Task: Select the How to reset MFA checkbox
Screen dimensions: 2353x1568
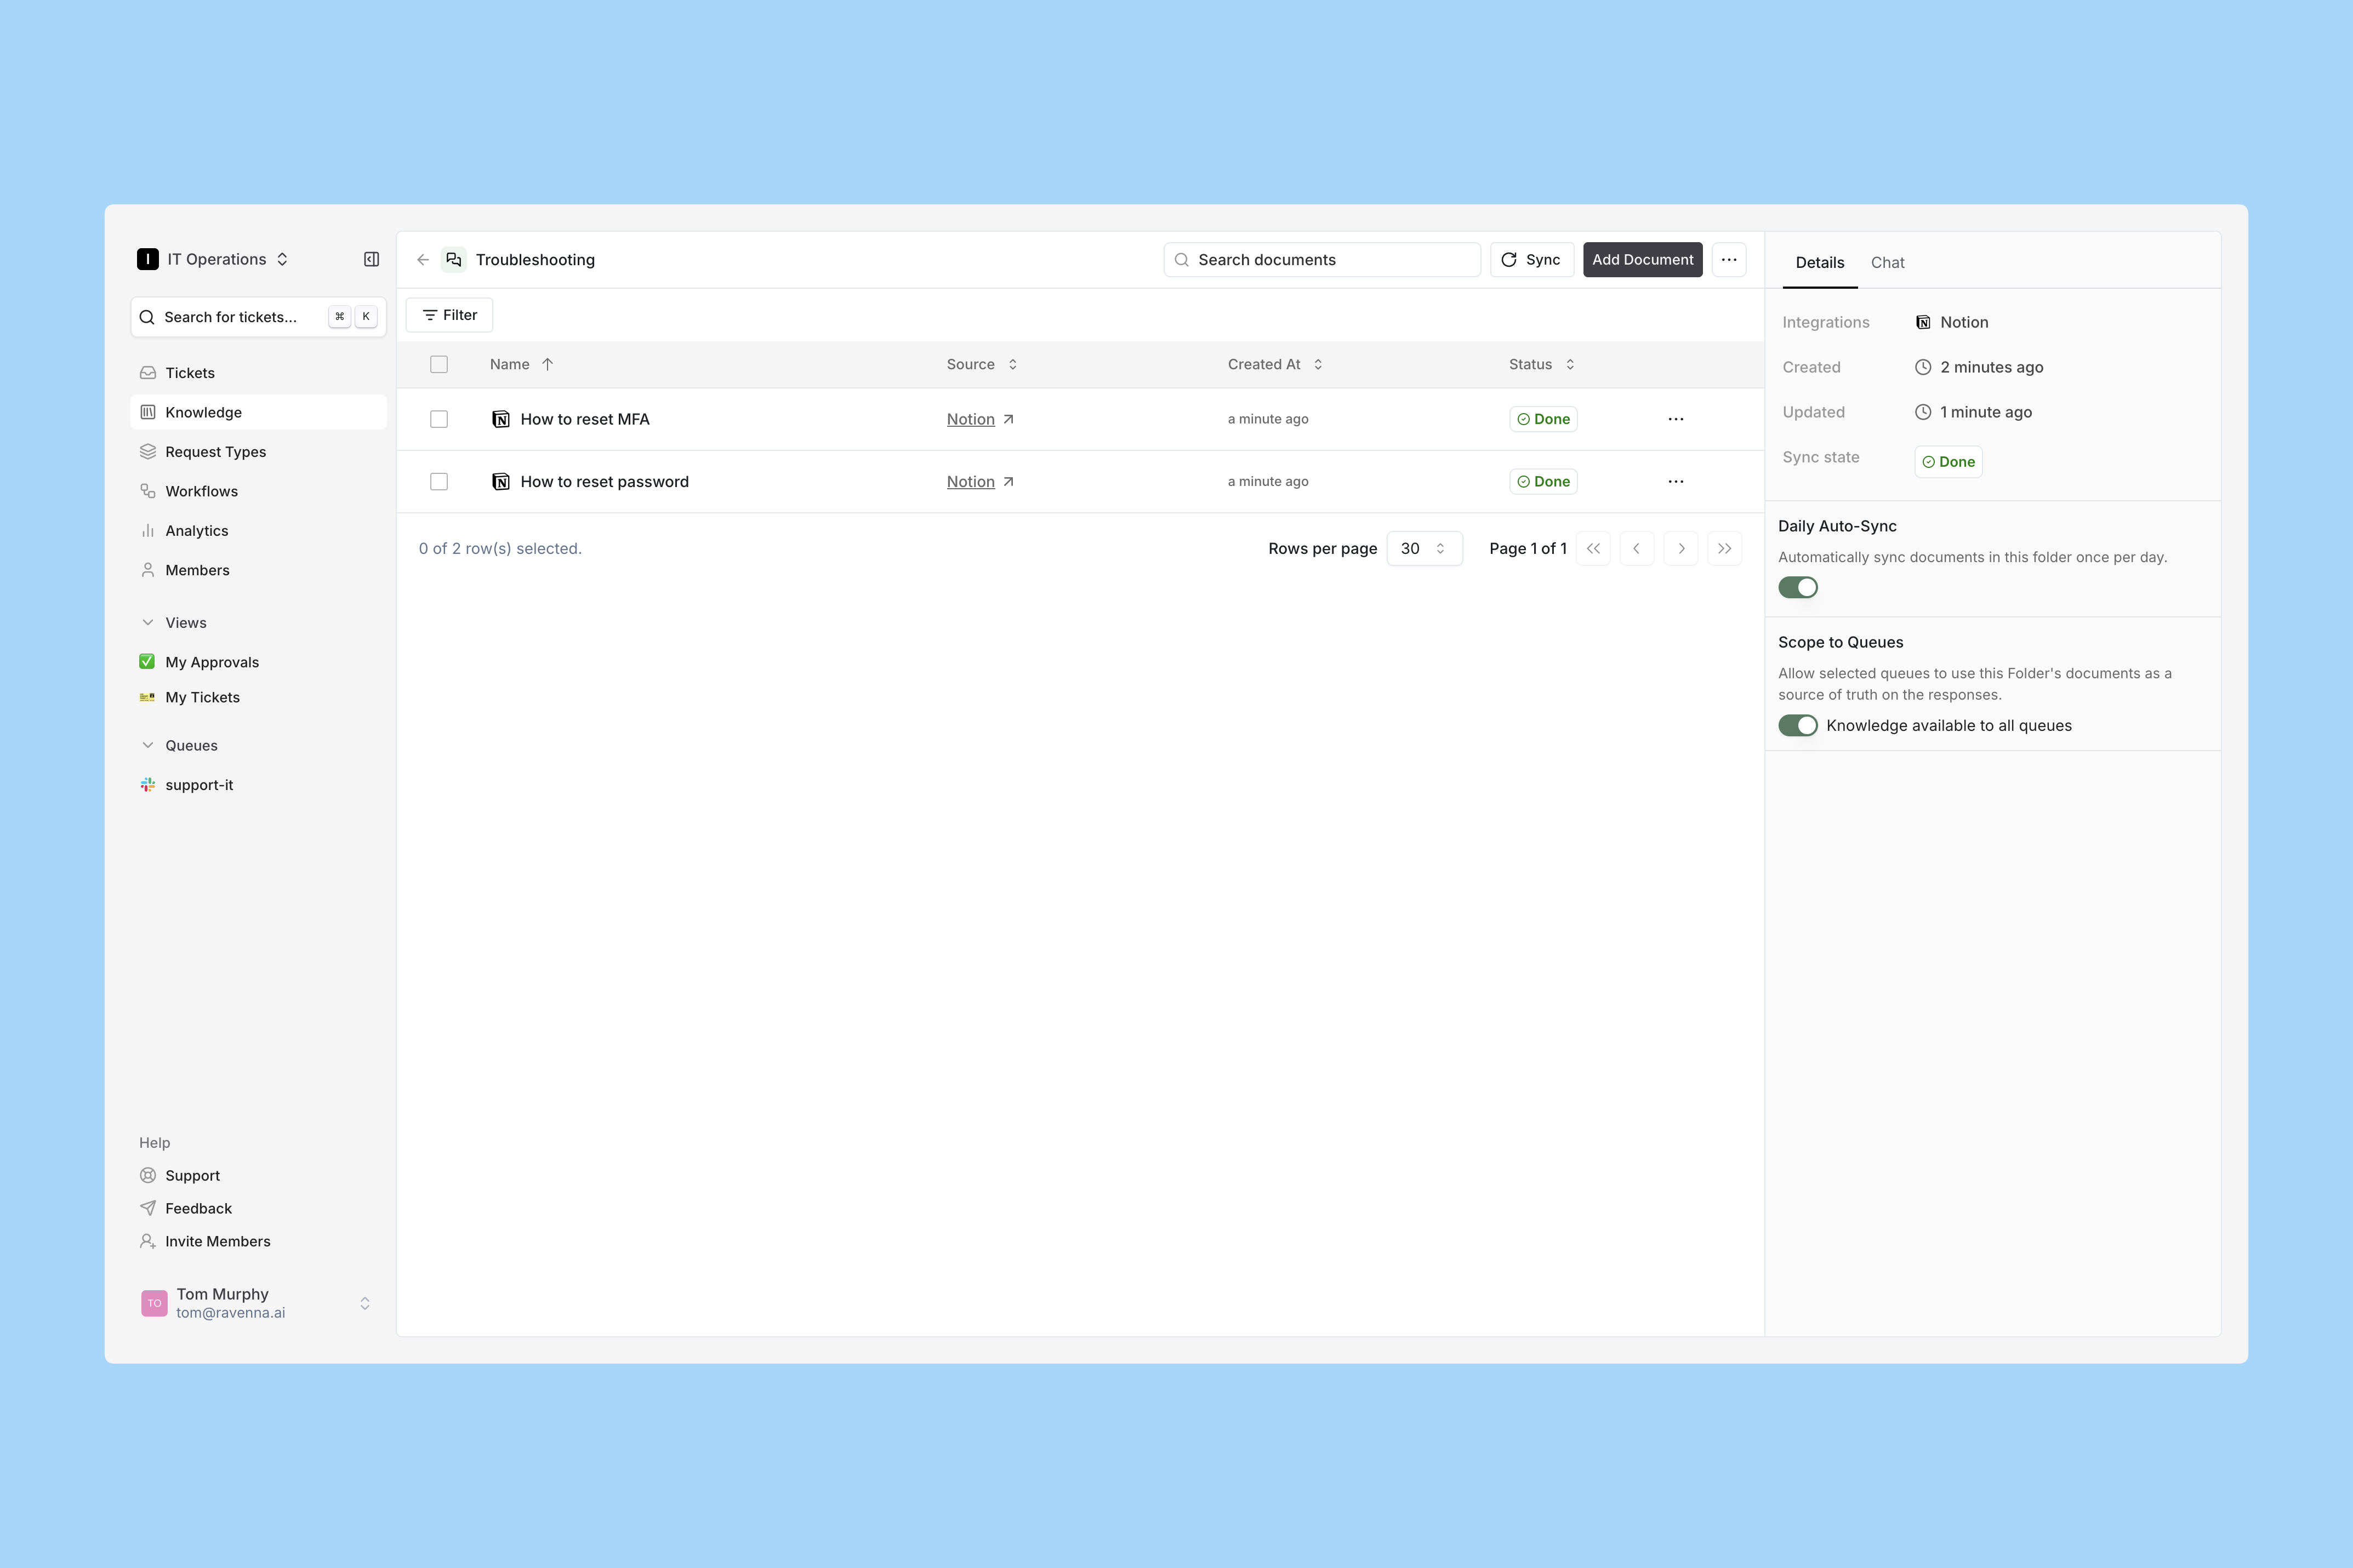Action: (439, 419)
